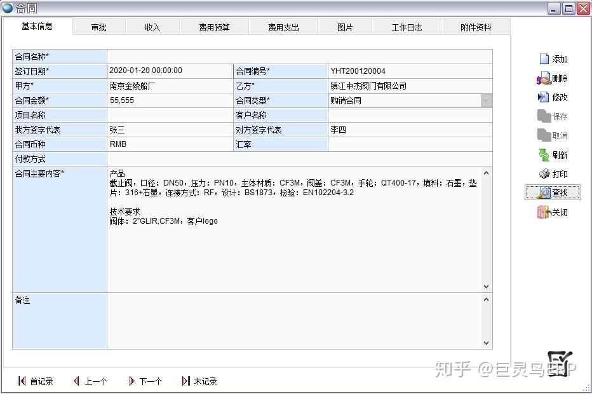This screenshot has height=394, width=592.
Task: Click the 上一个 navigation label
Action: [x=96, y=381]
